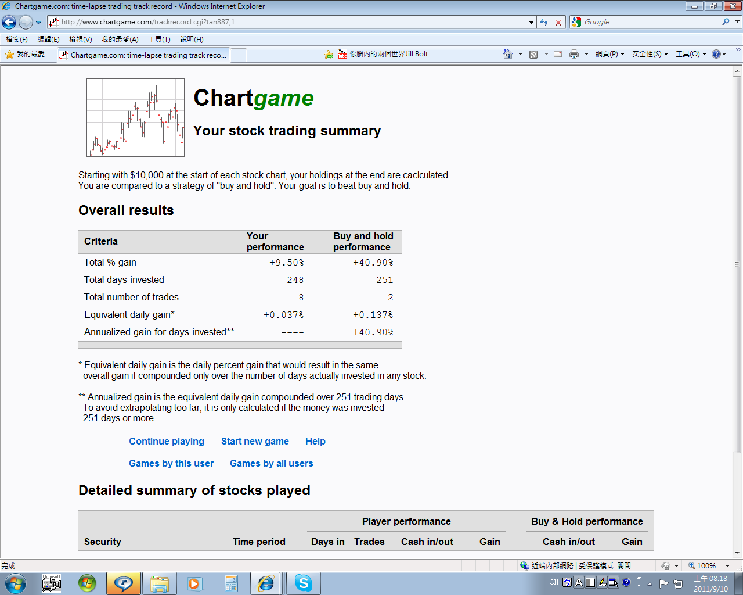Click the browser Back arrow button
Image resolution: width=743 pixels, height=595 pixels.
pyautogui.click(x=9, y=22)
